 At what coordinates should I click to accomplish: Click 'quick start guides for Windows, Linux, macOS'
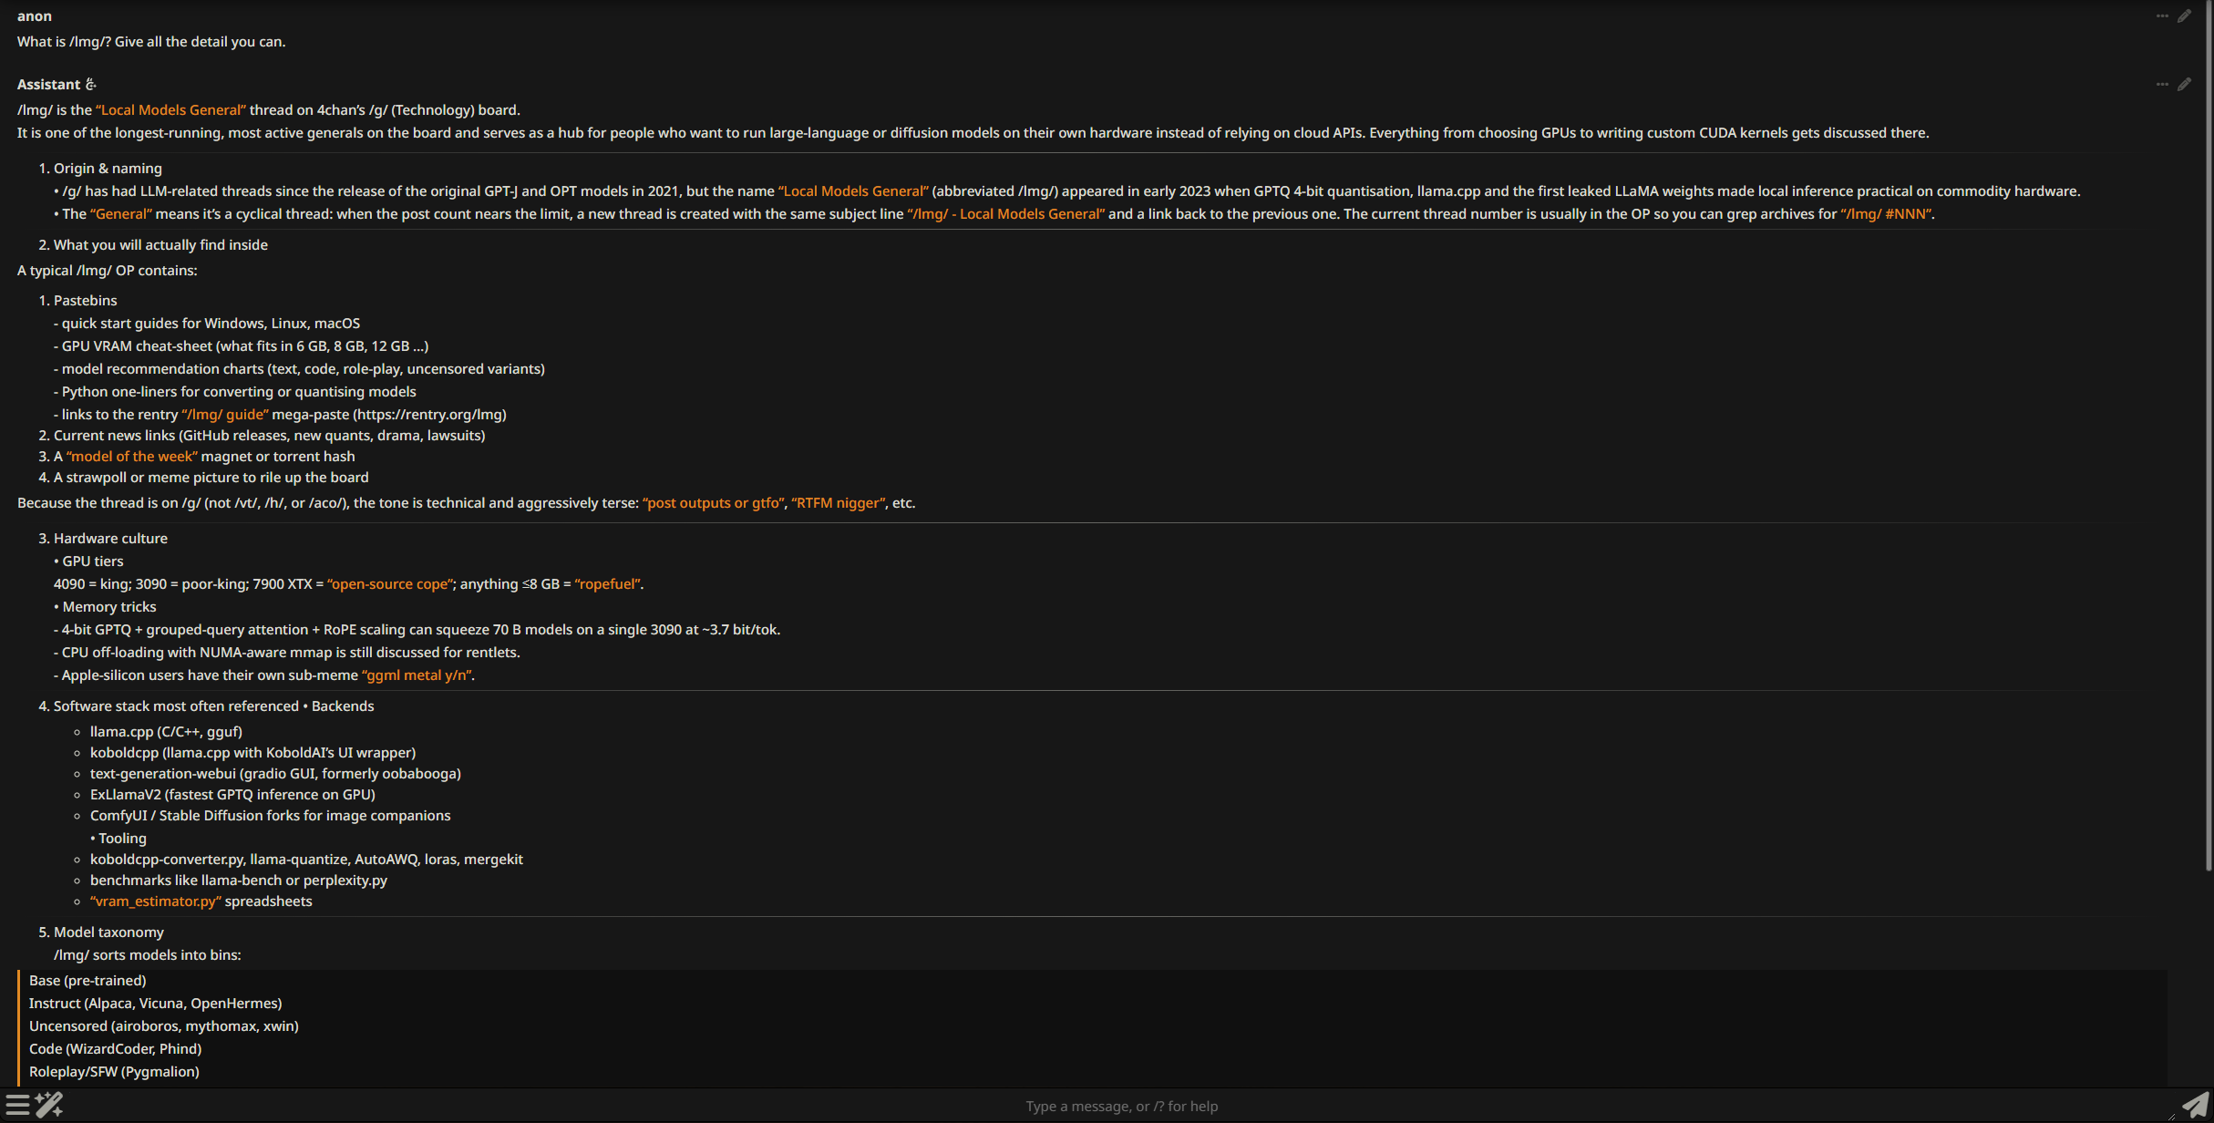211,324
